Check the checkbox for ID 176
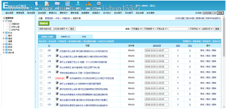 41,72
